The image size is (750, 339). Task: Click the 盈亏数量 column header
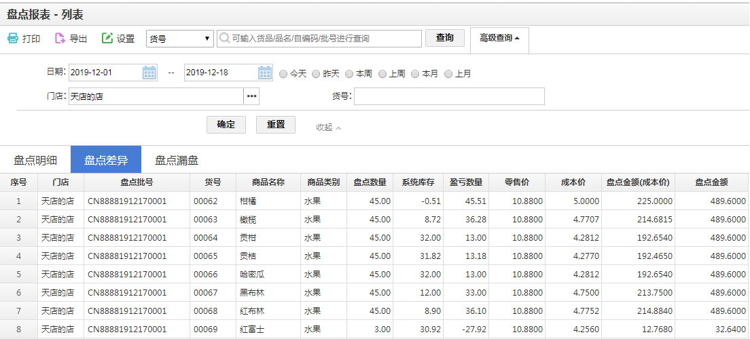pyautogui.click(x=466, y=182)
